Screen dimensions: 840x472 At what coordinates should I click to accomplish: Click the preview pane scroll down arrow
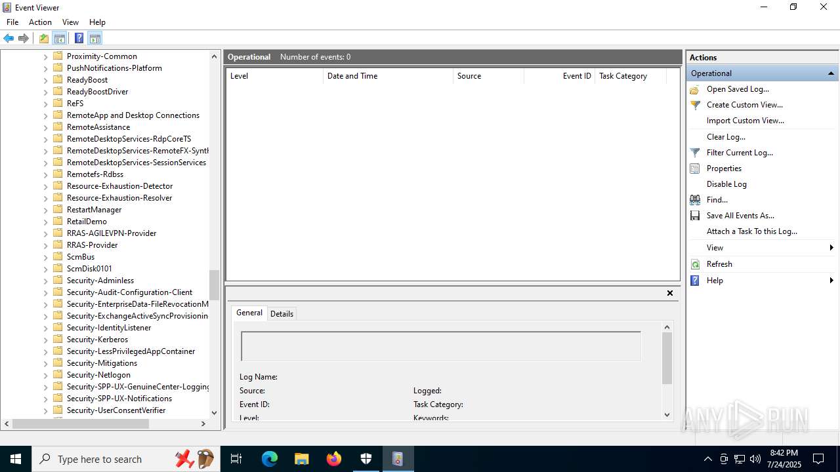point(667,414)
